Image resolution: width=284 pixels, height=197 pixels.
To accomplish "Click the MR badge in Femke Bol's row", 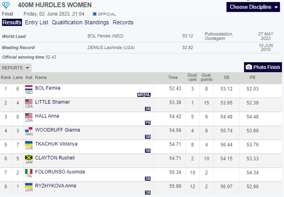I will pyautogui.click(x=140, y=95).
